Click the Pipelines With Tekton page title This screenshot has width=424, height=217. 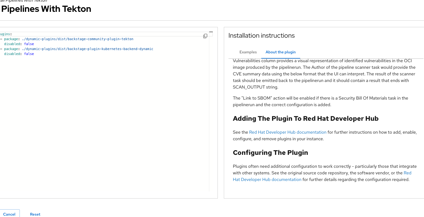coord(46,9)
